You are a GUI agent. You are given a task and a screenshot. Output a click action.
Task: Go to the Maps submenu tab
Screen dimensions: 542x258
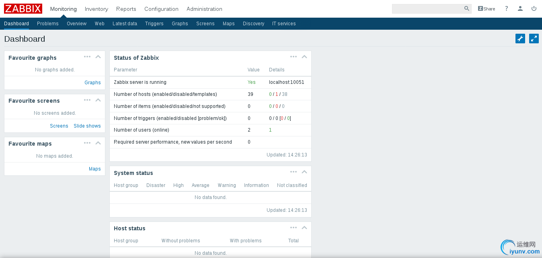pos(229,24)
